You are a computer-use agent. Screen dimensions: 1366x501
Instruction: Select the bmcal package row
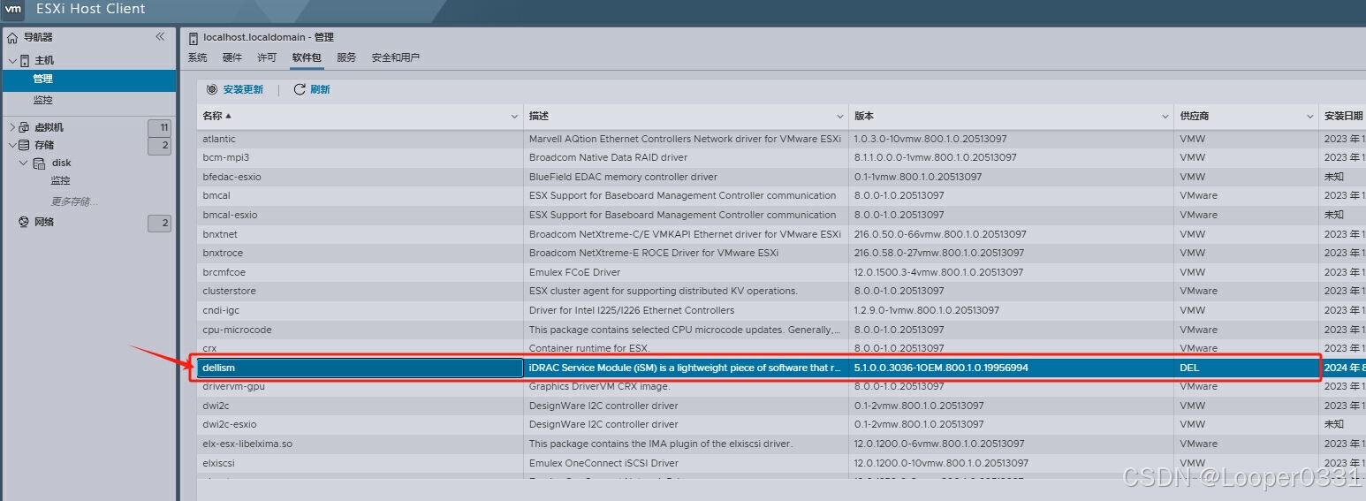pyautogui.click(x=781, y=195)
